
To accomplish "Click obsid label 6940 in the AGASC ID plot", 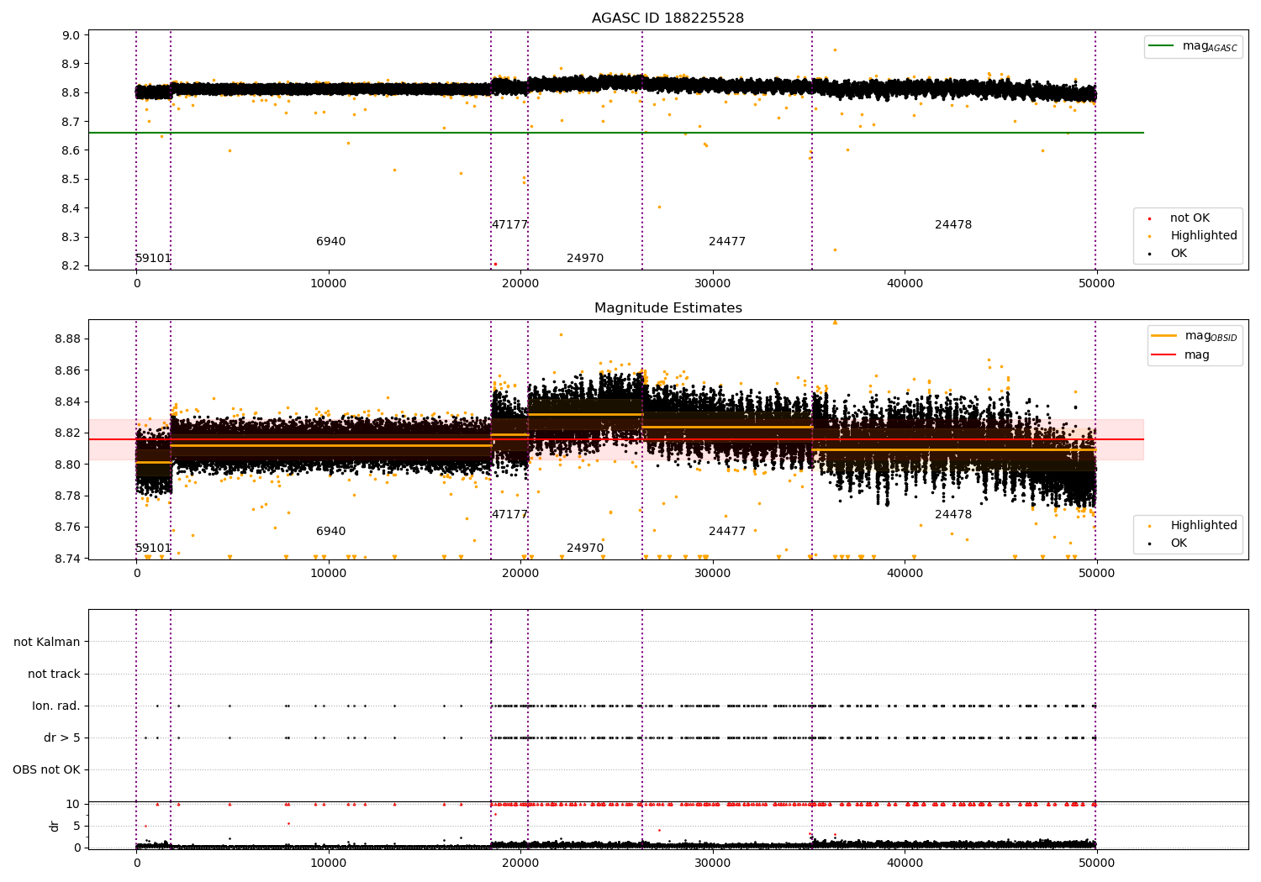I will point(330,242).
